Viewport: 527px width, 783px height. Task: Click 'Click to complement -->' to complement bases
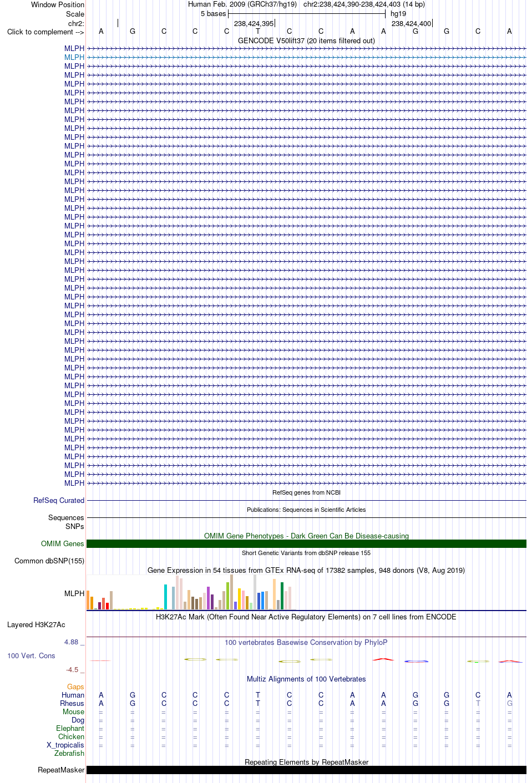tap(45, 32)
